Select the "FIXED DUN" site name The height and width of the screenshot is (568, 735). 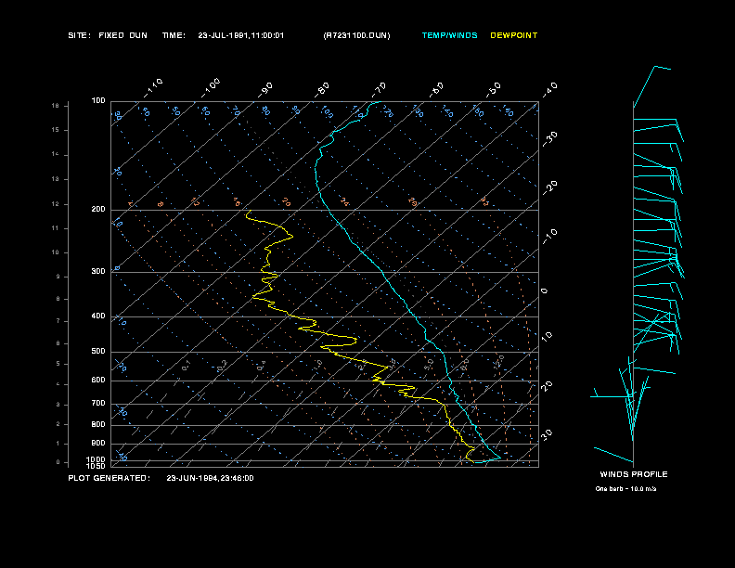coord(122,35)
